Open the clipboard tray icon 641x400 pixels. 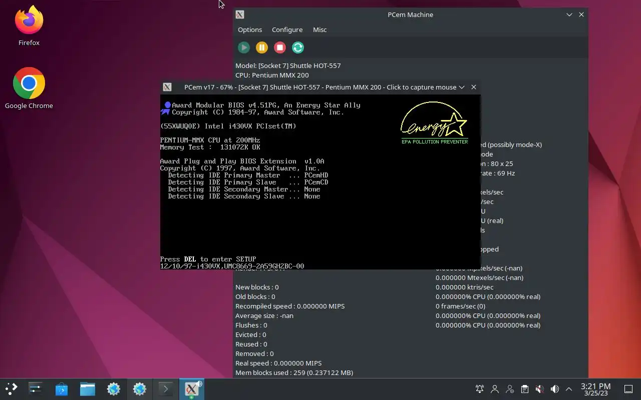525,389
